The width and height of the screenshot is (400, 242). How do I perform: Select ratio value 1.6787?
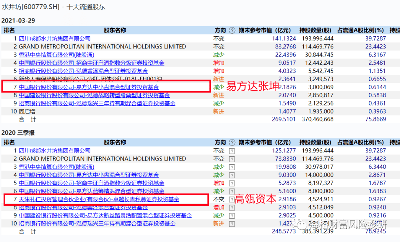(x=377, y=183)
